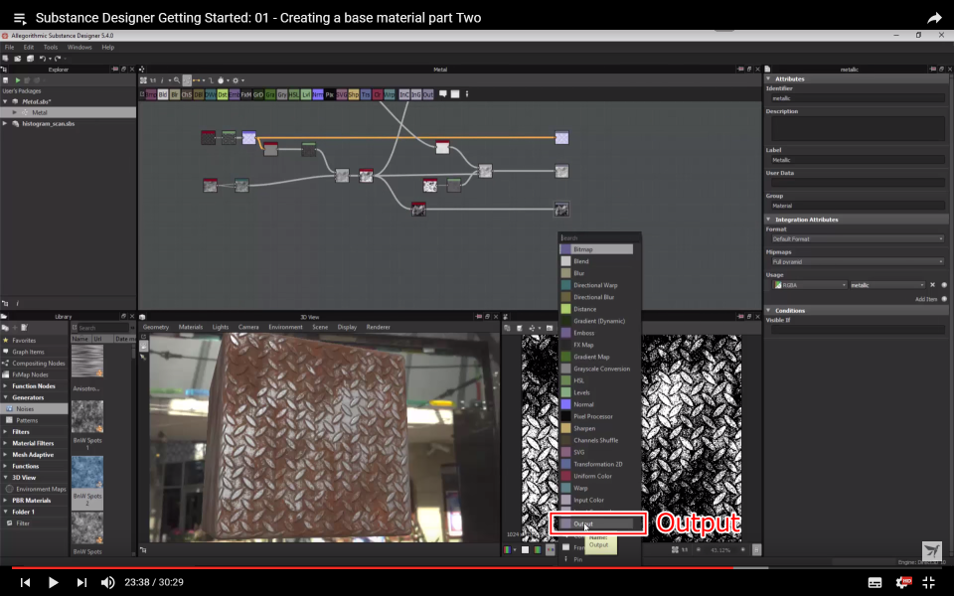Toggle the video play button

coord(53,582)
